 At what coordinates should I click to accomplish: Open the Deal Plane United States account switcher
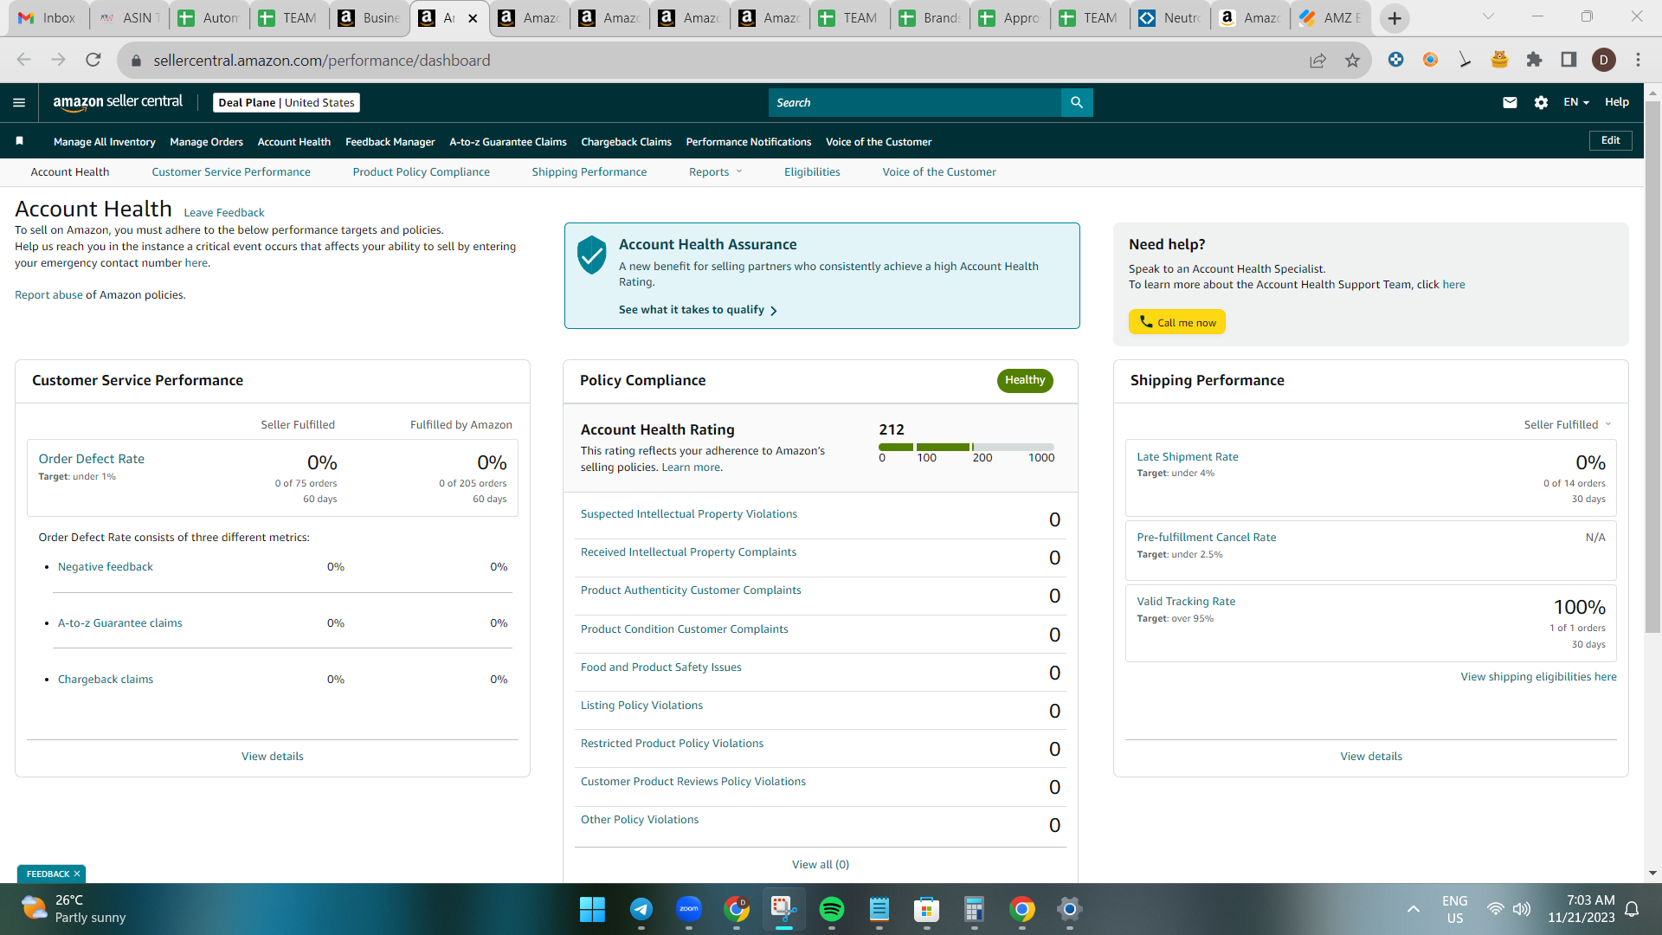pos(287,102)
